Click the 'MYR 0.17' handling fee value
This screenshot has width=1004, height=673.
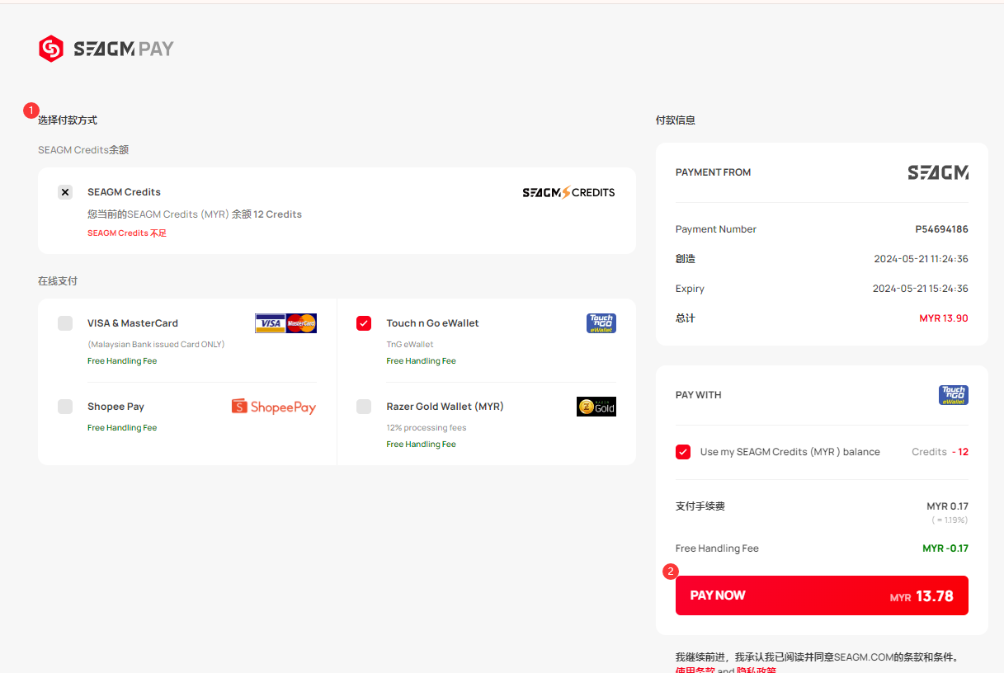(x=947, y=506)
